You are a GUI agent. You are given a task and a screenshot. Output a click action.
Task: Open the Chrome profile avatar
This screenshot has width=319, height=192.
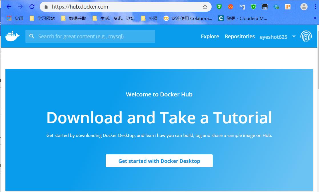(304, 7)
